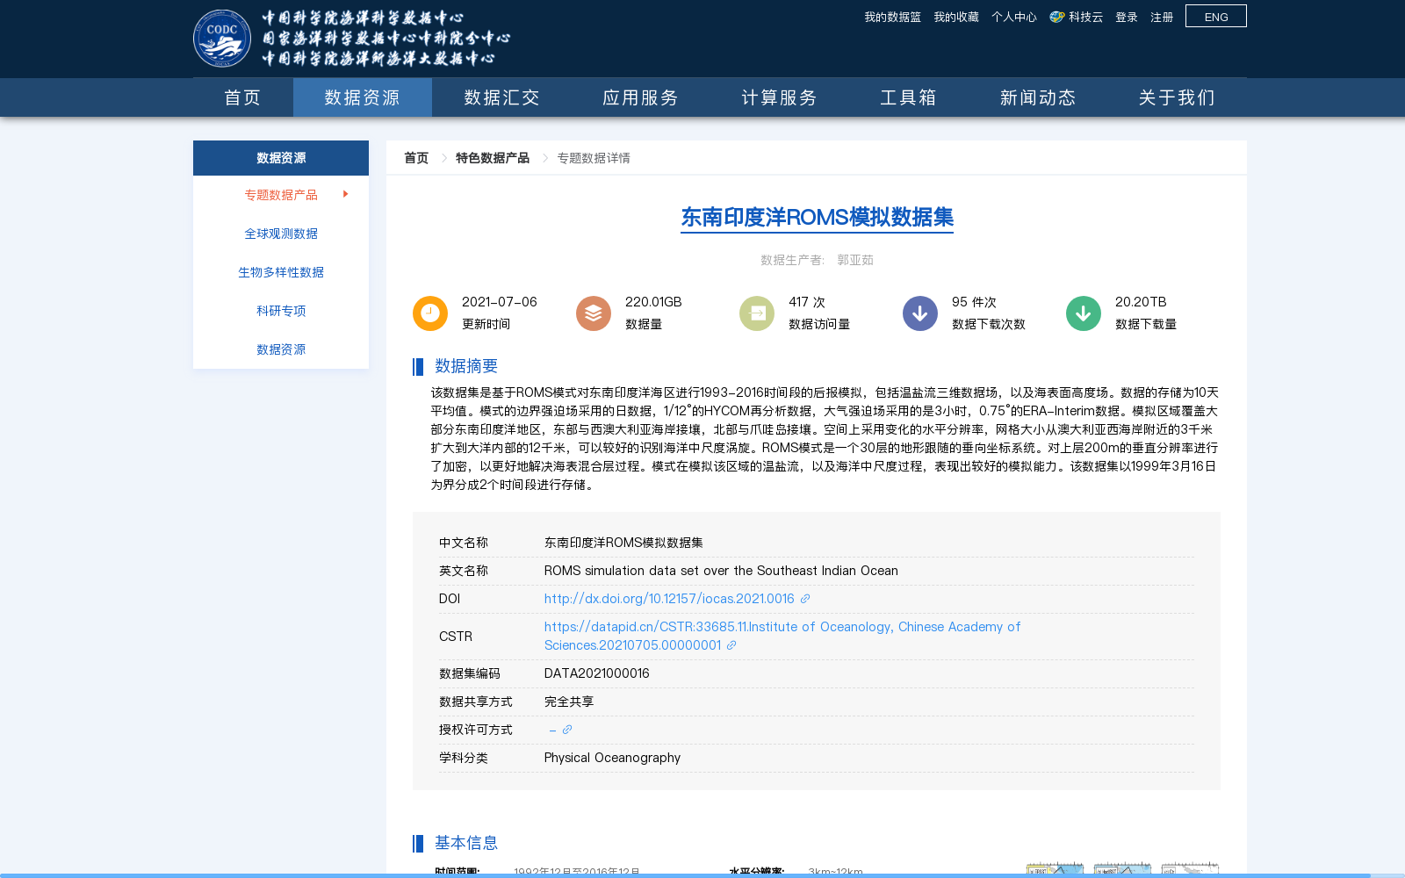Click the green data visits icon

[757, 313]
